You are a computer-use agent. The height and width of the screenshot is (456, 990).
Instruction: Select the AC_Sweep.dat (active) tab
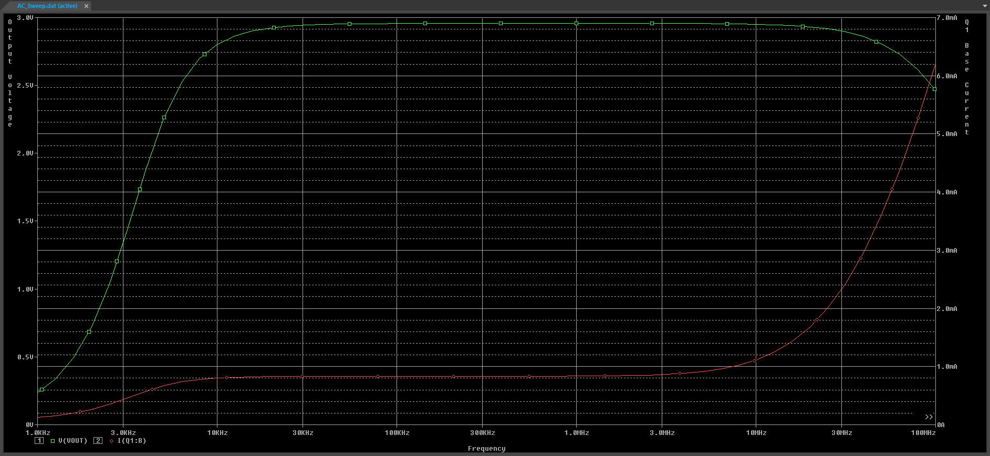pos(47,6)
